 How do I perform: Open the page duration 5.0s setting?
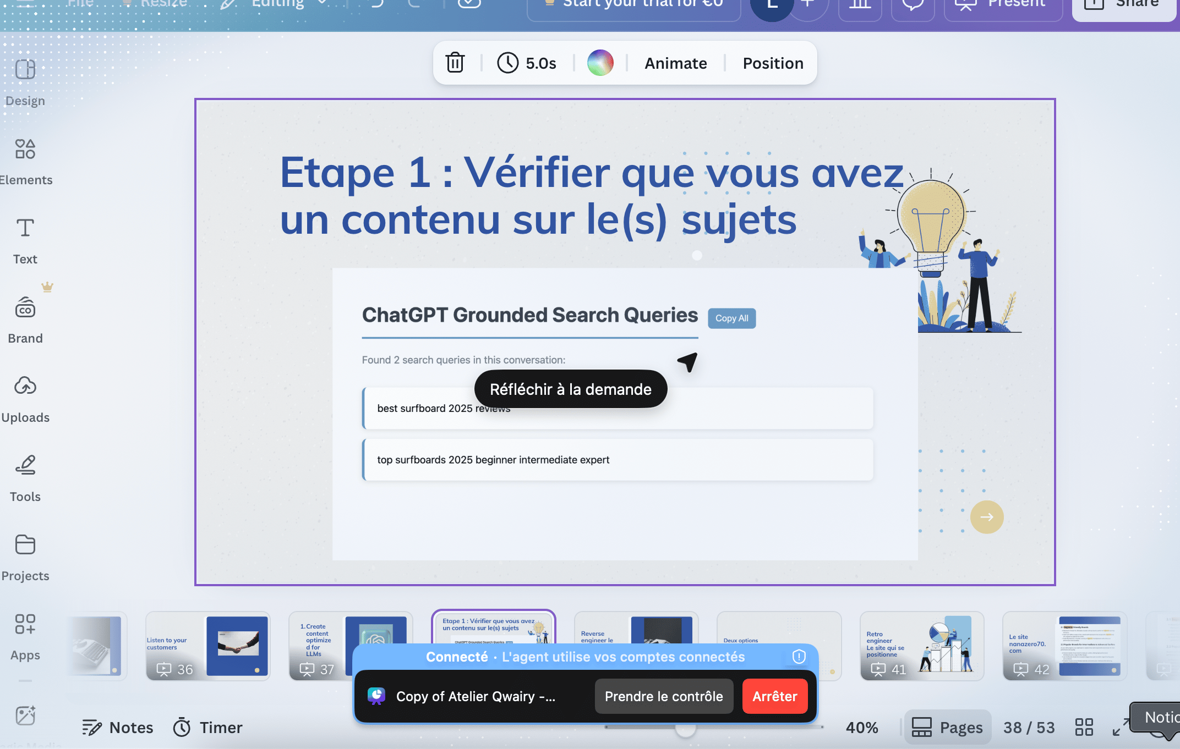[527, 63]
